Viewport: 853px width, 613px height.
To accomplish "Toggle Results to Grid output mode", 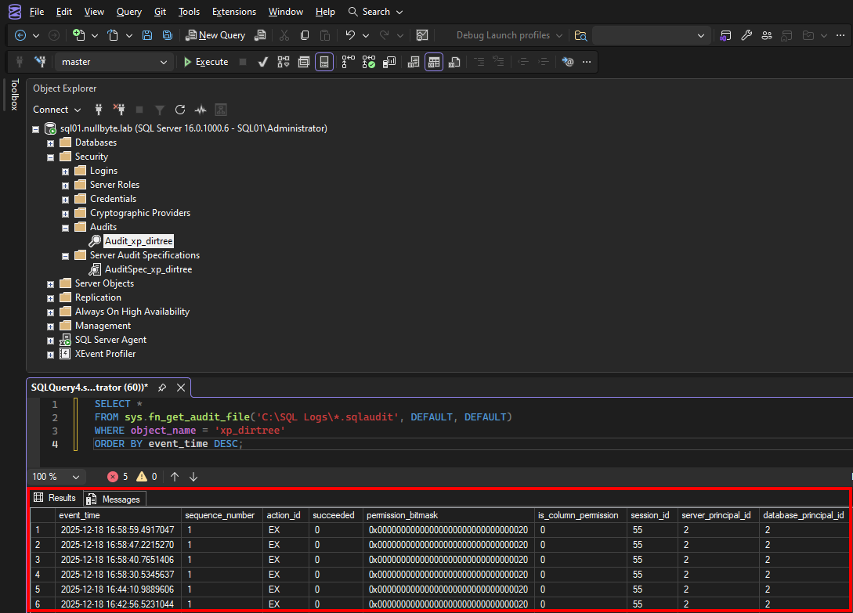I will pyautogui.click(x=434, y=62).
